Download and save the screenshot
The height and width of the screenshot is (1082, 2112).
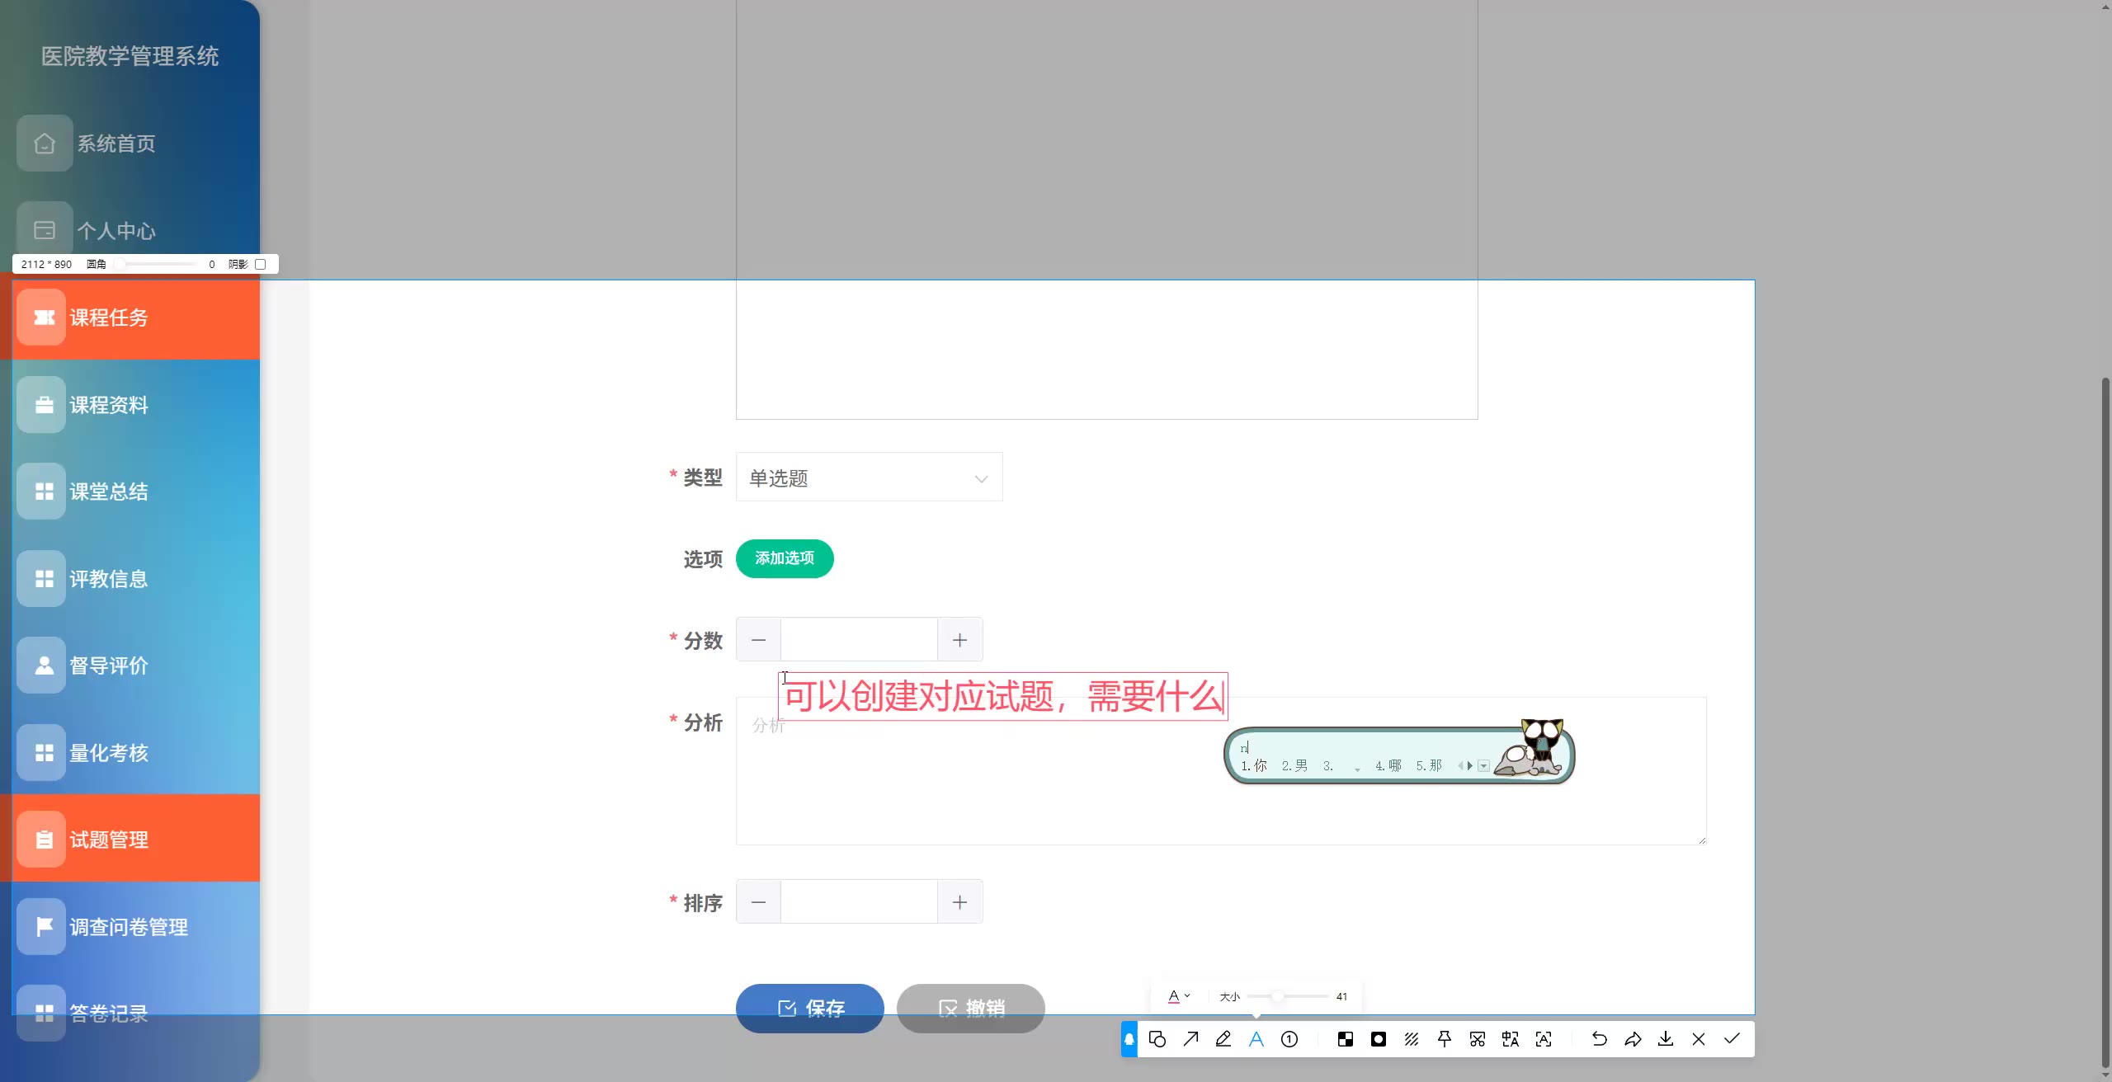pyautogui.click(x=1666, y=1039)
